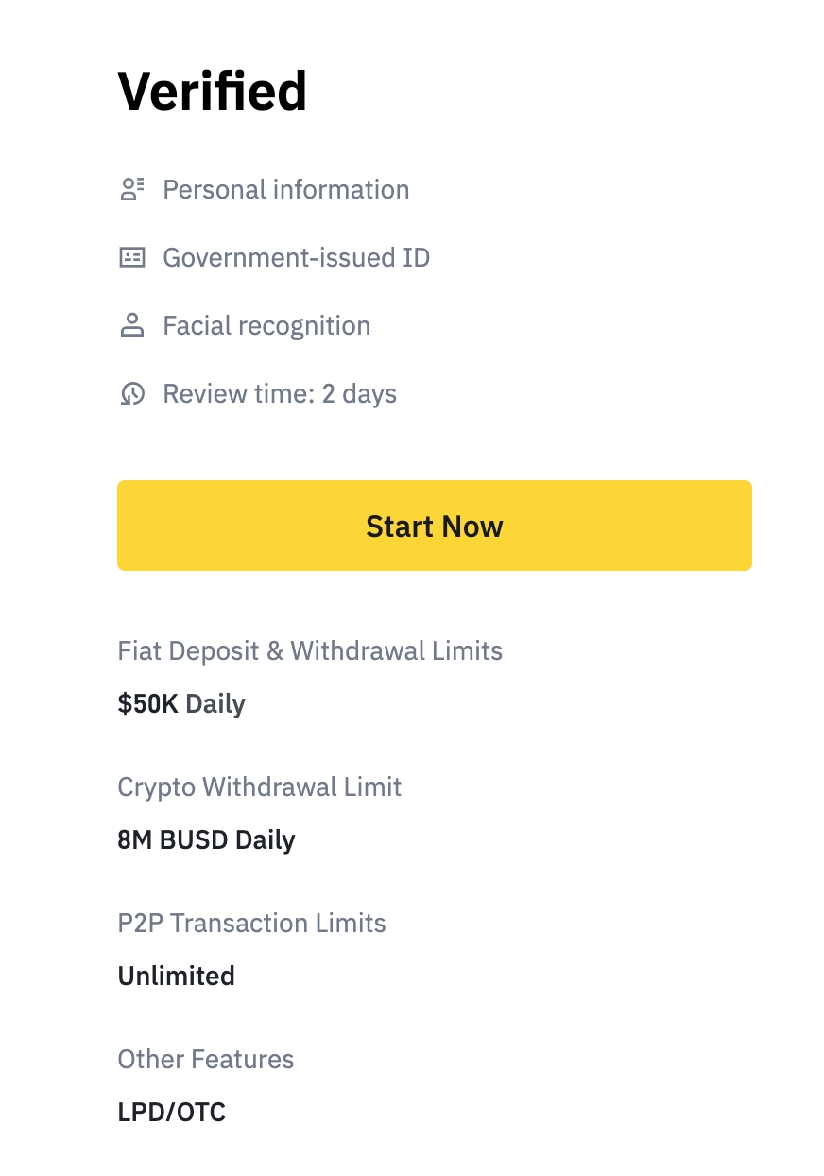Click the 'Review time:' label text
The image size is (824, 1176).
238,394
